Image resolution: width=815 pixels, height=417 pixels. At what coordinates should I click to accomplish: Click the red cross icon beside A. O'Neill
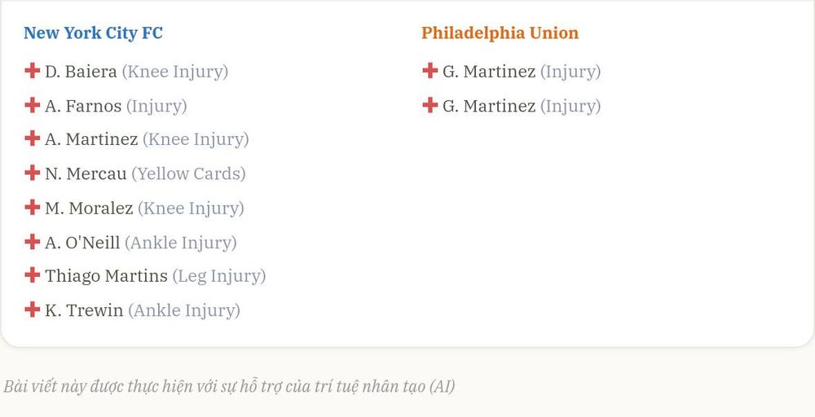coord(33,241)
